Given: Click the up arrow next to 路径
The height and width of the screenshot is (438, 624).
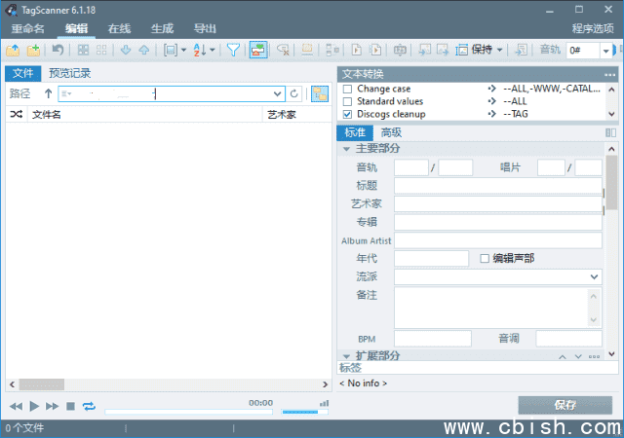Looking at the screenshot, I should point(48,93).
